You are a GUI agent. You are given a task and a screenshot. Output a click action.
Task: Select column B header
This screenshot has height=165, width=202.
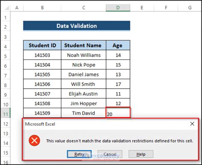(x=42, y=8)
